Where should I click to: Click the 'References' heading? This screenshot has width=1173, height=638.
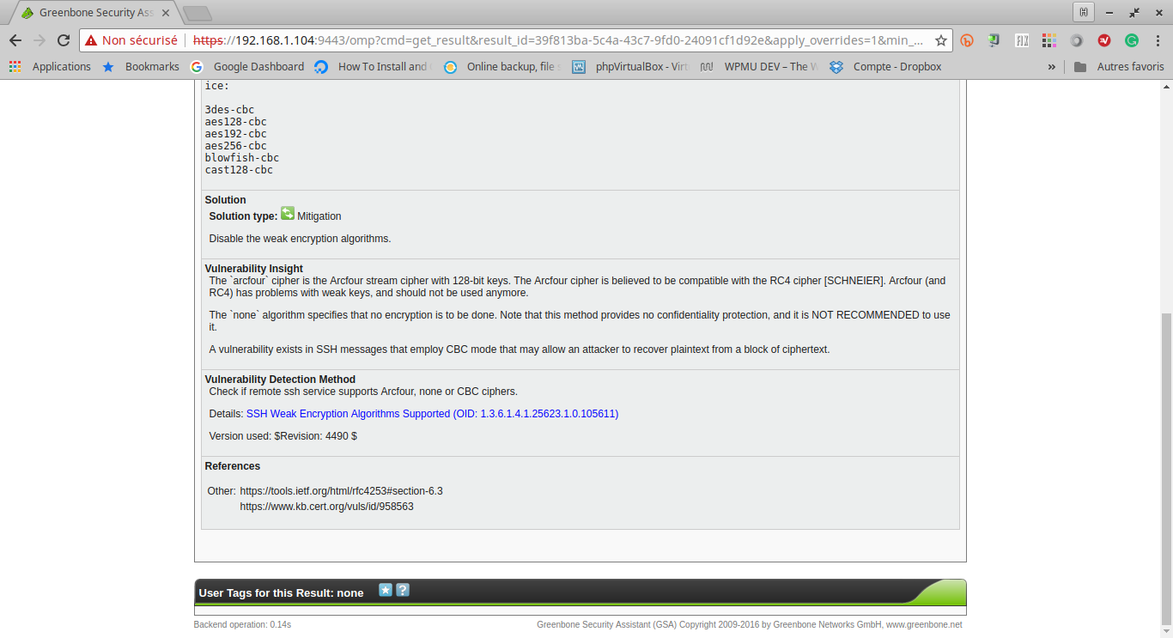click(x=232, y=466)
